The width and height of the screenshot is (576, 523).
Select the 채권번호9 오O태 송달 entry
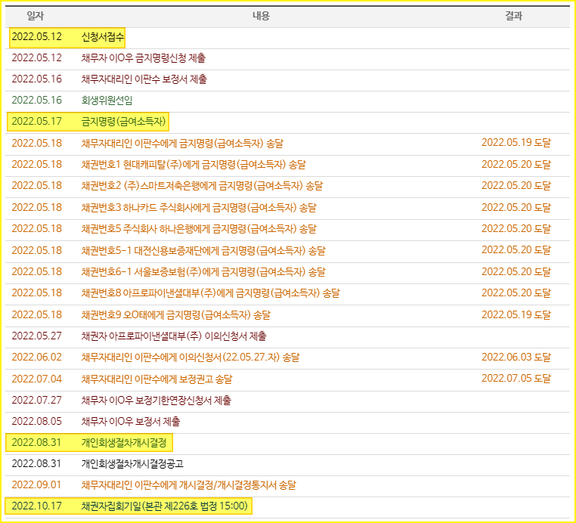175,314
